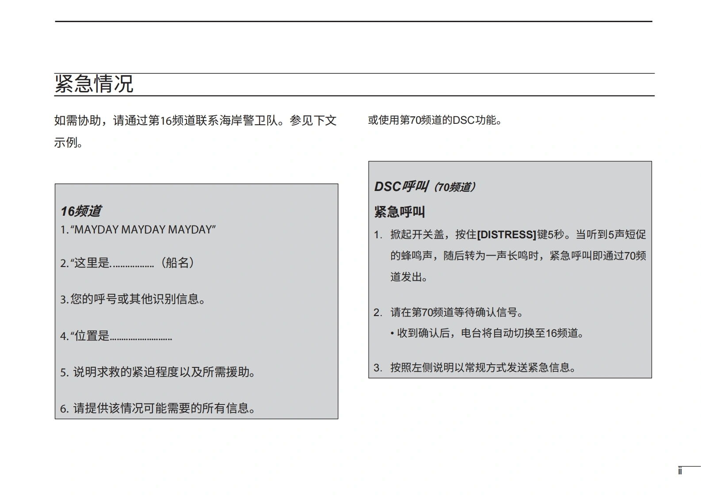Click the paragraph about contacting 海岸警卫队
701x496 pixels.
point(195,120)
